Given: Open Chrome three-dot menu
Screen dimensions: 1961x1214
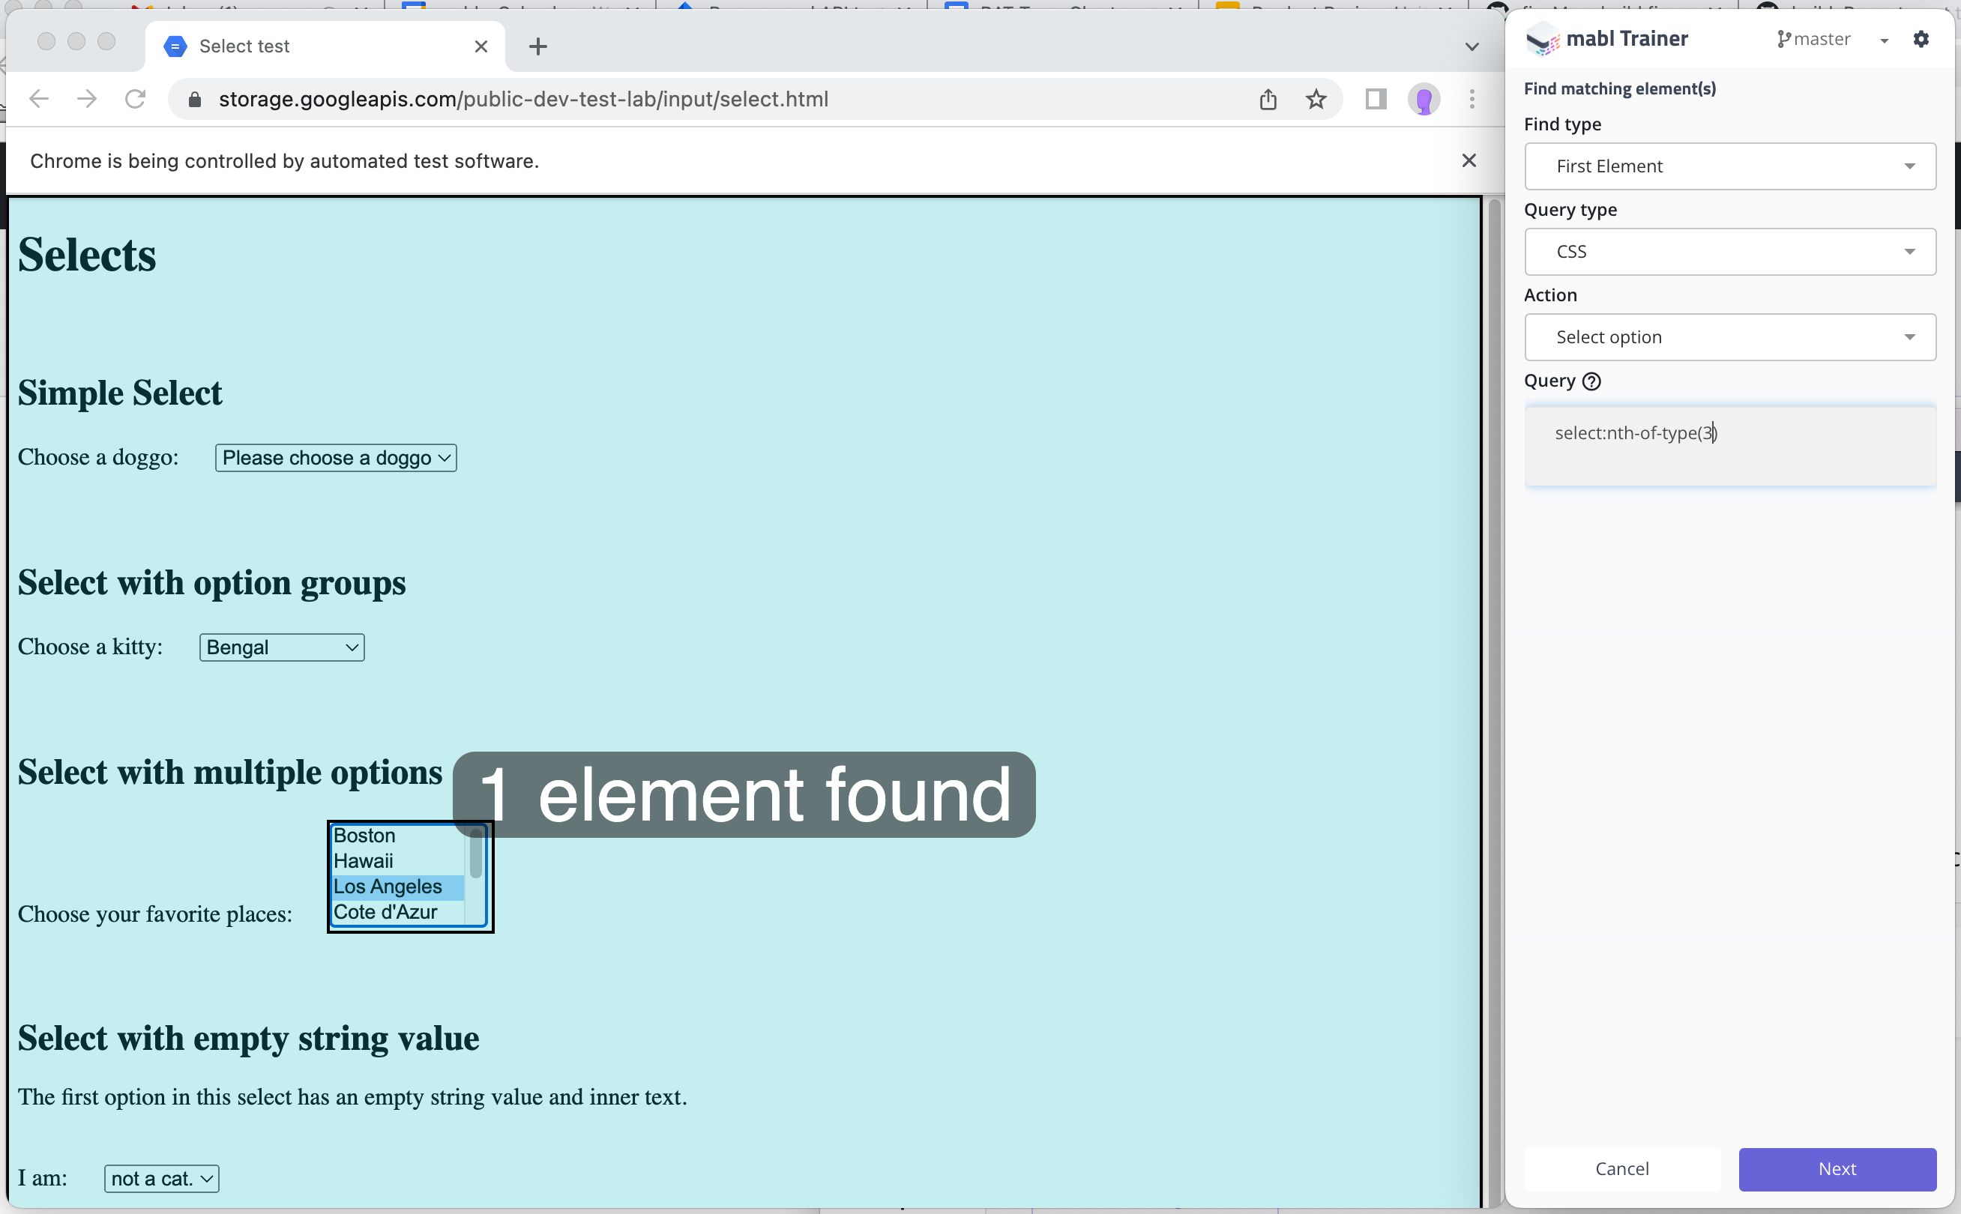Looking at the screenshot, I should coord(1471,99).
